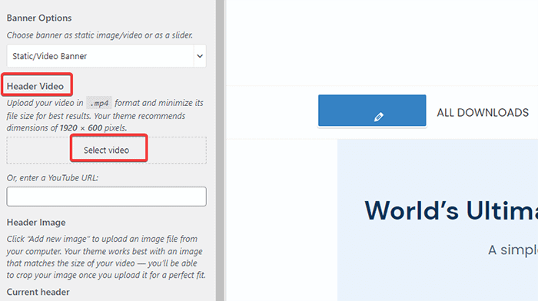The image size is (538, 301).
Task: Click the 'Or, enter a YouTube URL' label
Action: click(52, 177)
